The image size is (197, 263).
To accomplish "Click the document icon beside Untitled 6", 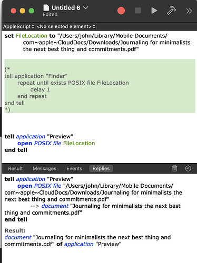I will pos(46,8).
